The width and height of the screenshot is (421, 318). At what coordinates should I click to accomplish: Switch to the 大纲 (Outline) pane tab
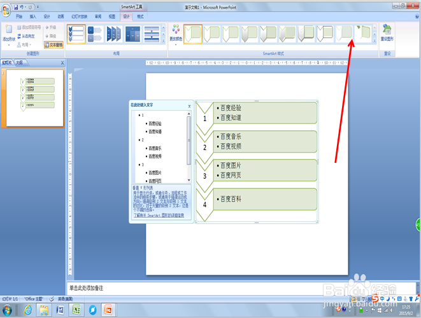[19, 63]
